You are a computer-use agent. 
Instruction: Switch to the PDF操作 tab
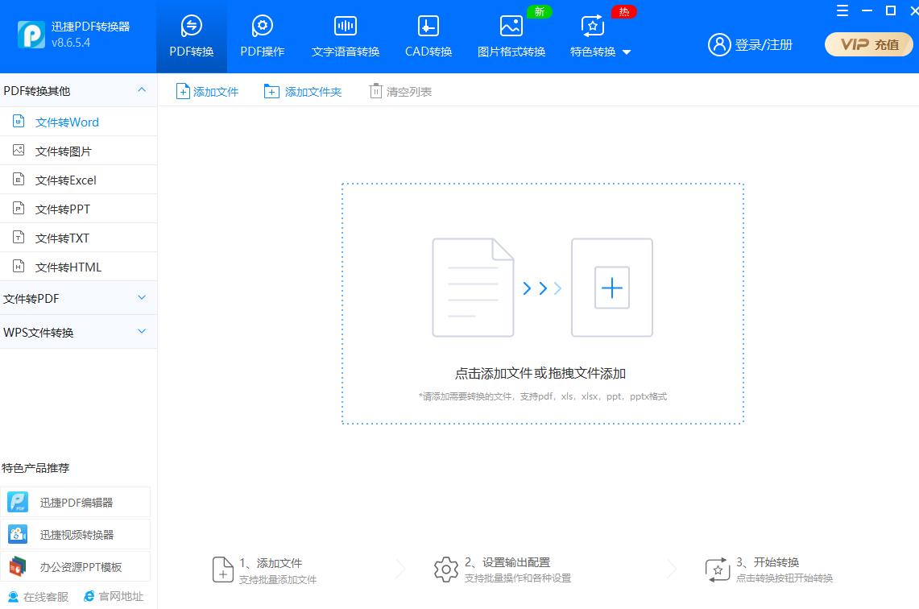[263, 36]
